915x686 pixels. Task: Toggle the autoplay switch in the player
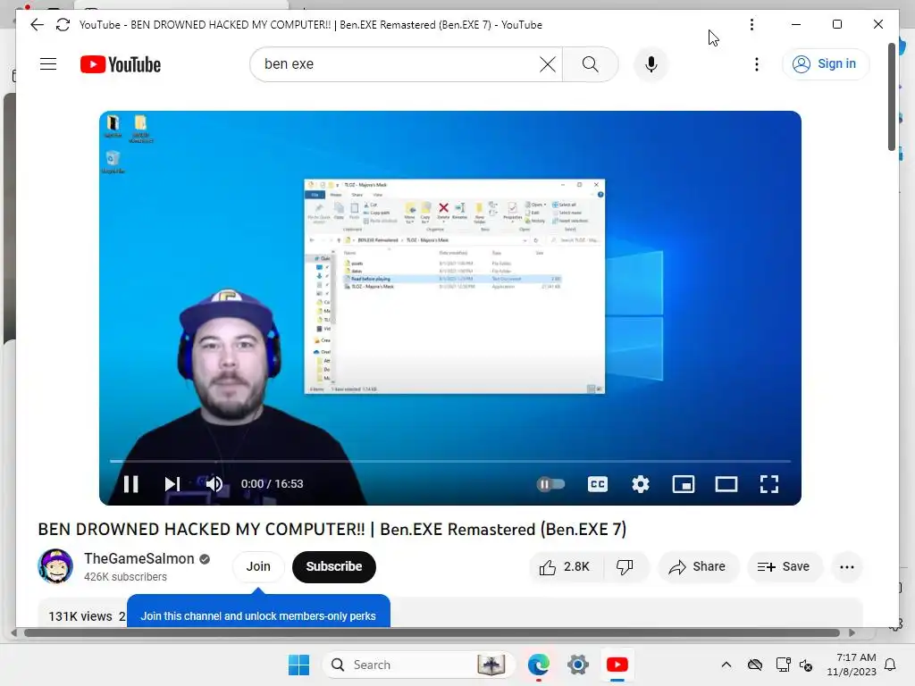point(550,484)
